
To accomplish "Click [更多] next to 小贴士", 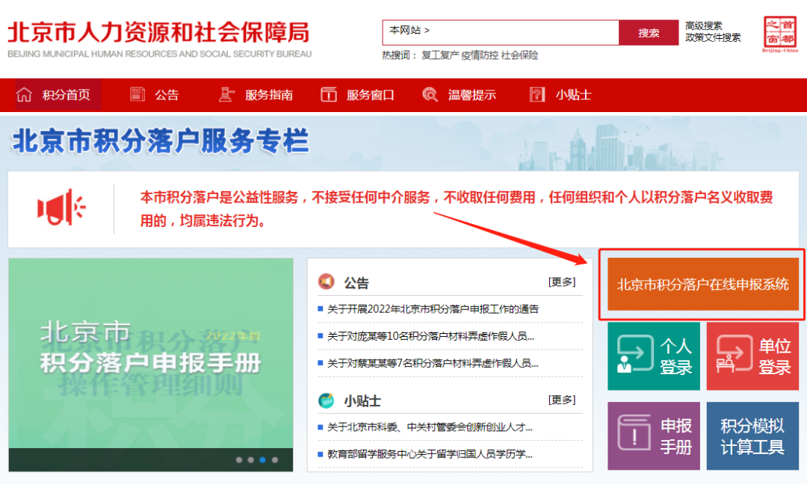I will (562, 400).
